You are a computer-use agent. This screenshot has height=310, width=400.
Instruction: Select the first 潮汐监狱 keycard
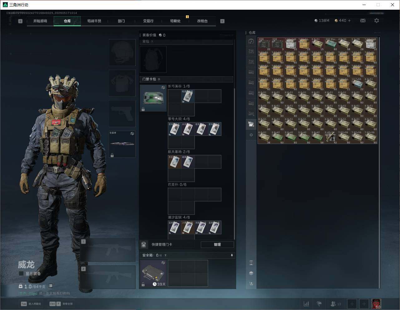[175, 227]
